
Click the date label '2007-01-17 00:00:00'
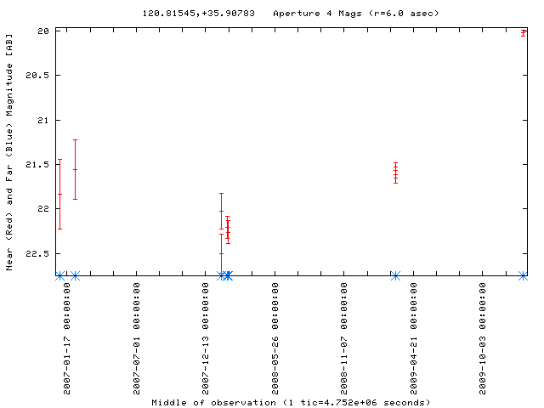click(67, 338)
